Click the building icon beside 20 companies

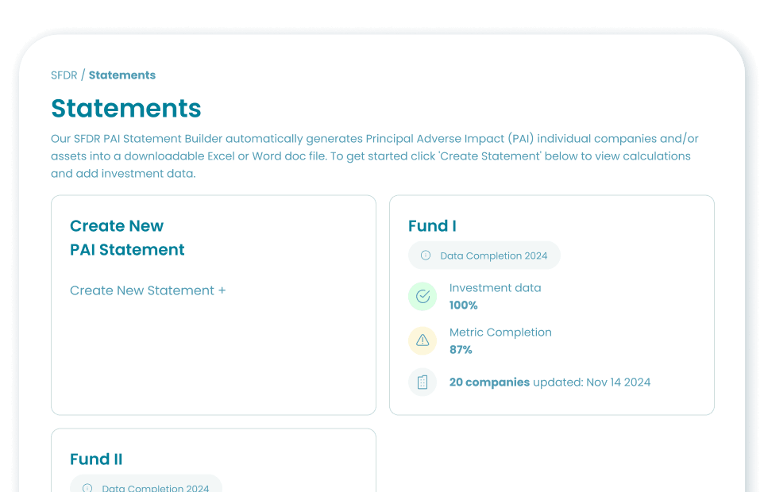pos(423,382)
